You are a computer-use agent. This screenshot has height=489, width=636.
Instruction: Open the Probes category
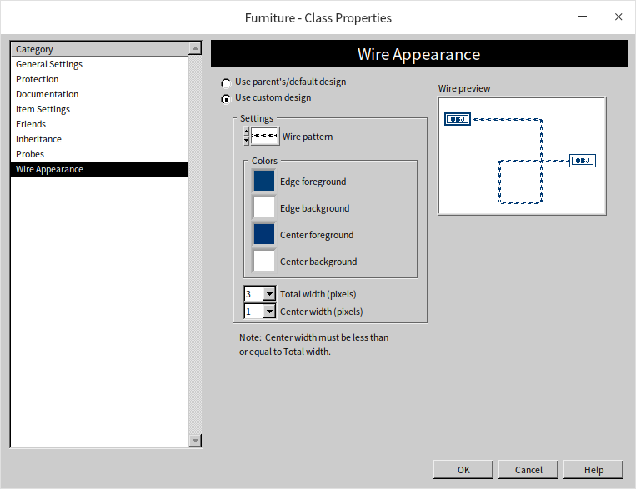click(x=30, y=154)
